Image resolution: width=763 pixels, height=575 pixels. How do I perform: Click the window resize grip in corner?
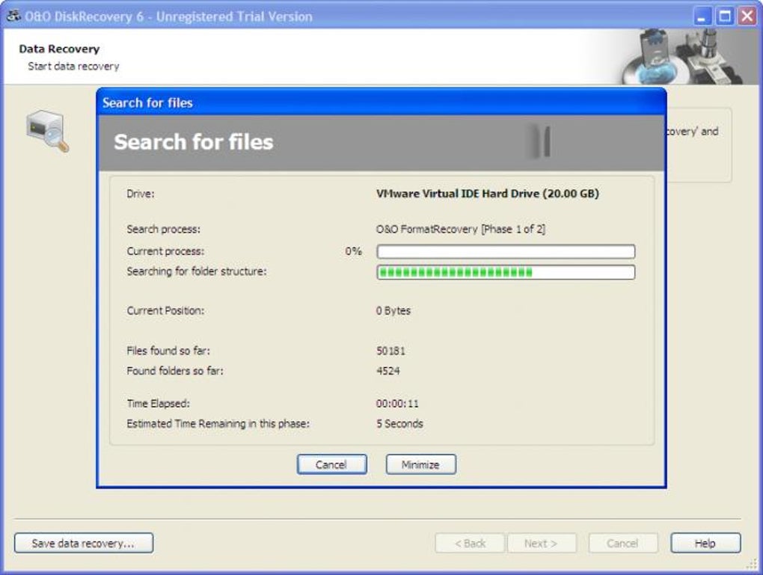click(x=751, y=564)
